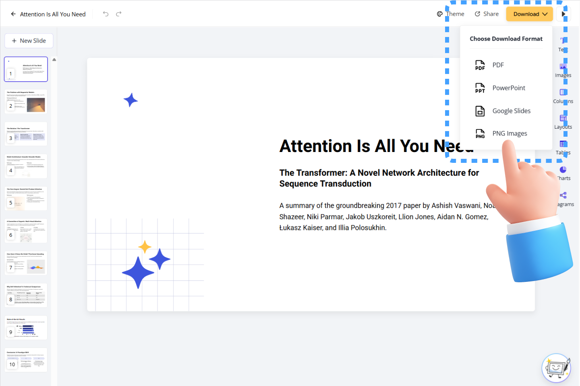Choose PowerPoint download format
The image size is (580, 386).
508,88
